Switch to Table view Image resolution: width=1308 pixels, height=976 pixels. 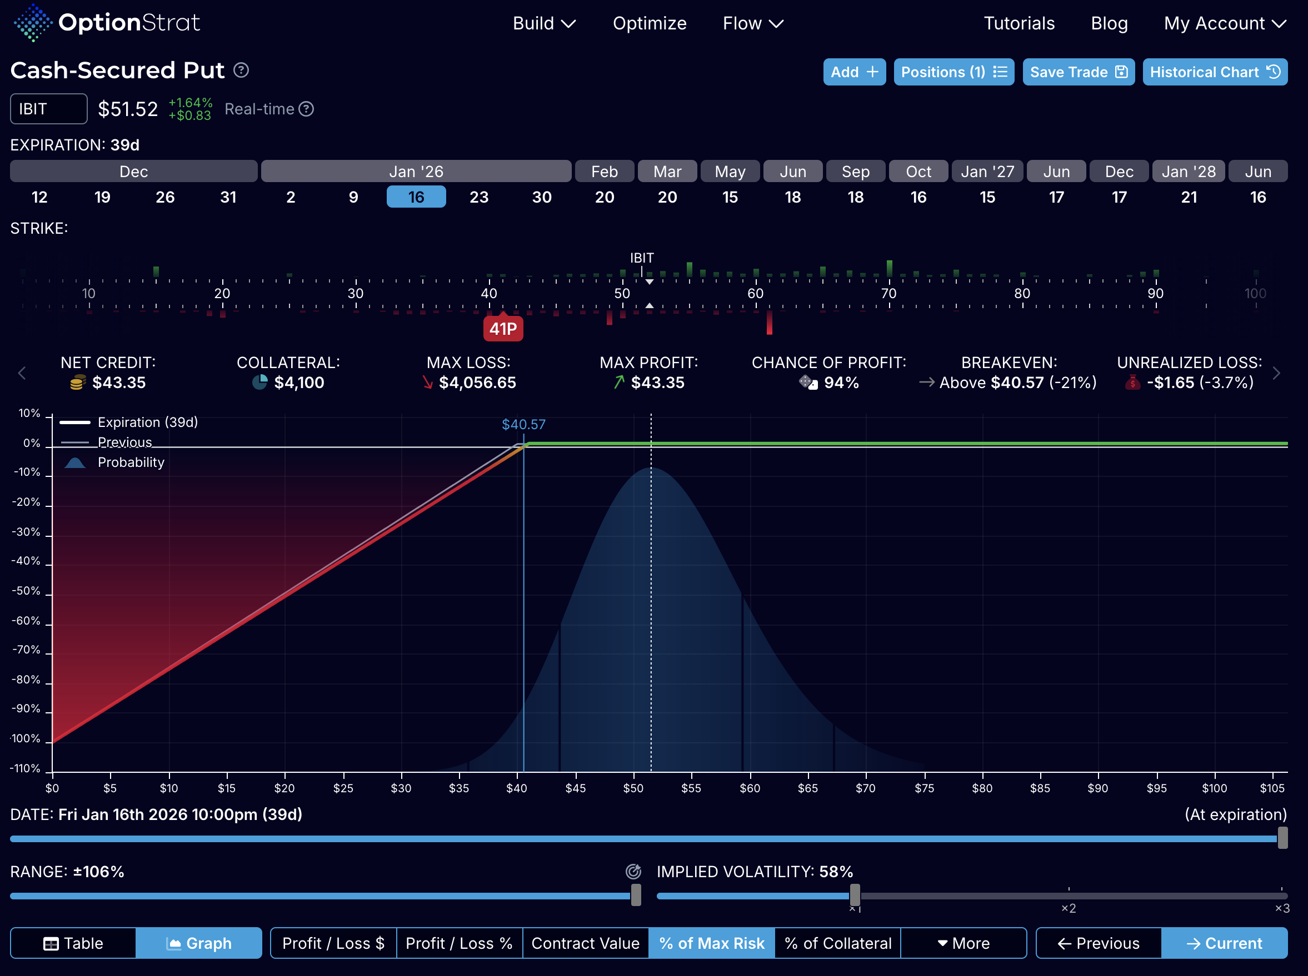(73, 943)
